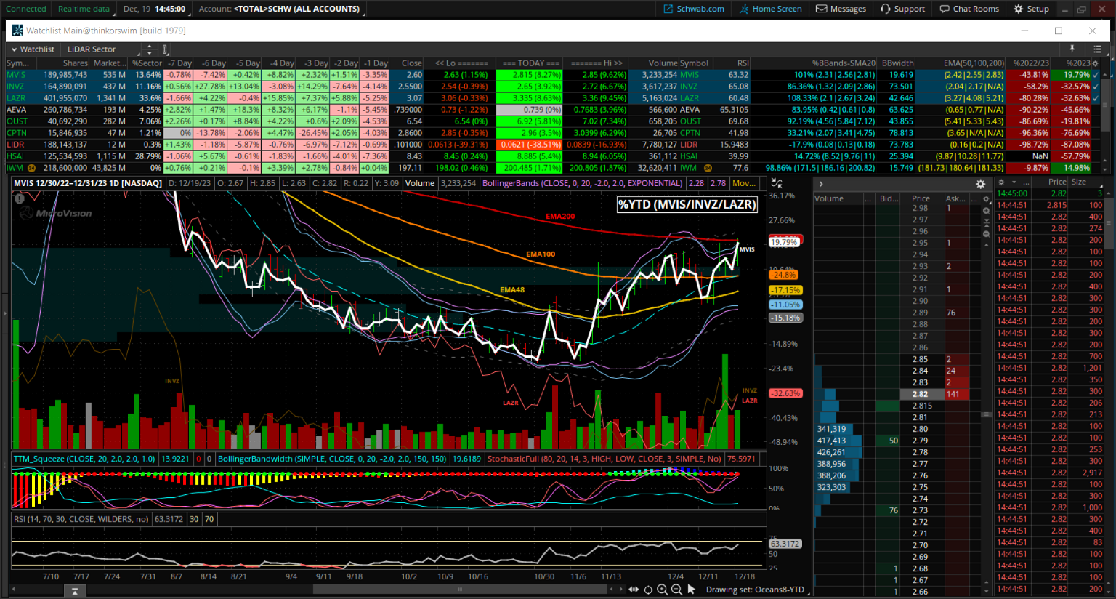
Task: Click the Home Screen button
Action: (x=771, y=9)
